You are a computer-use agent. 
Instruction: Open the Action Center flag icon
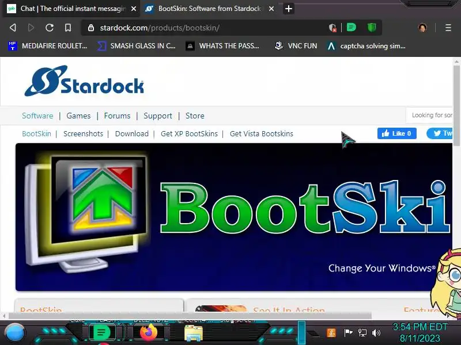[348, 333]
